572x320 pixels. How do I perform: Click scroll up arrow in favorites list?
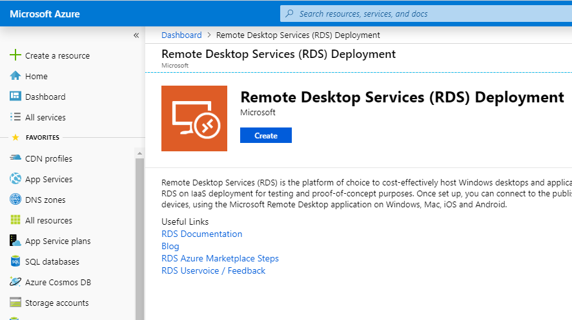click(x=139, y=153)
